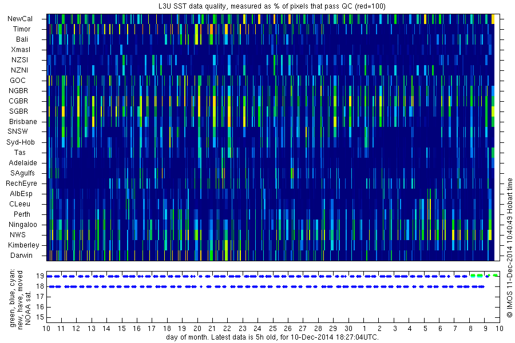Click day 28 on the date axis

(x=318, y=329)
